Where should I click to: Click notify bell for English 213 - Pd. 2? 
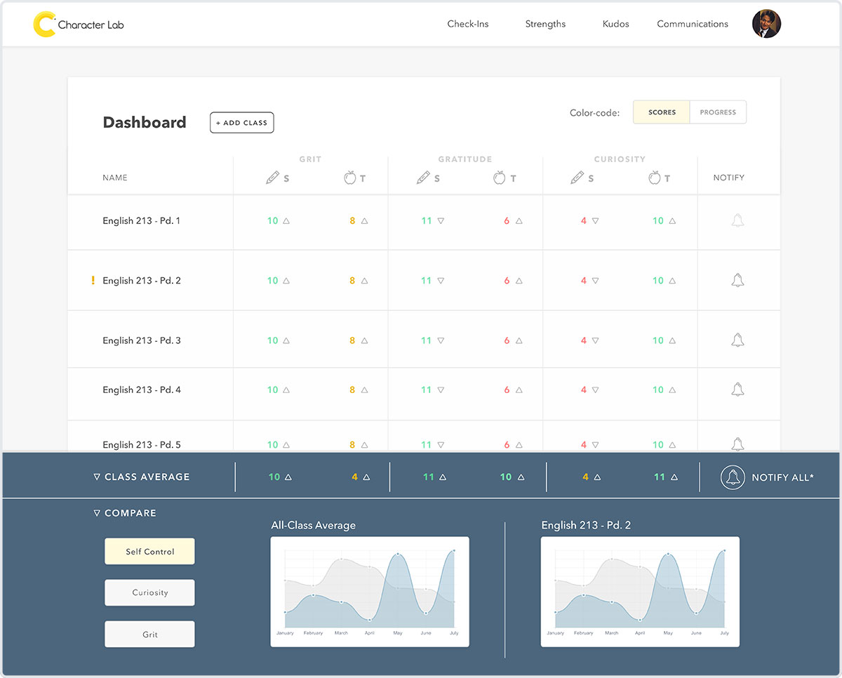[737, 281]
